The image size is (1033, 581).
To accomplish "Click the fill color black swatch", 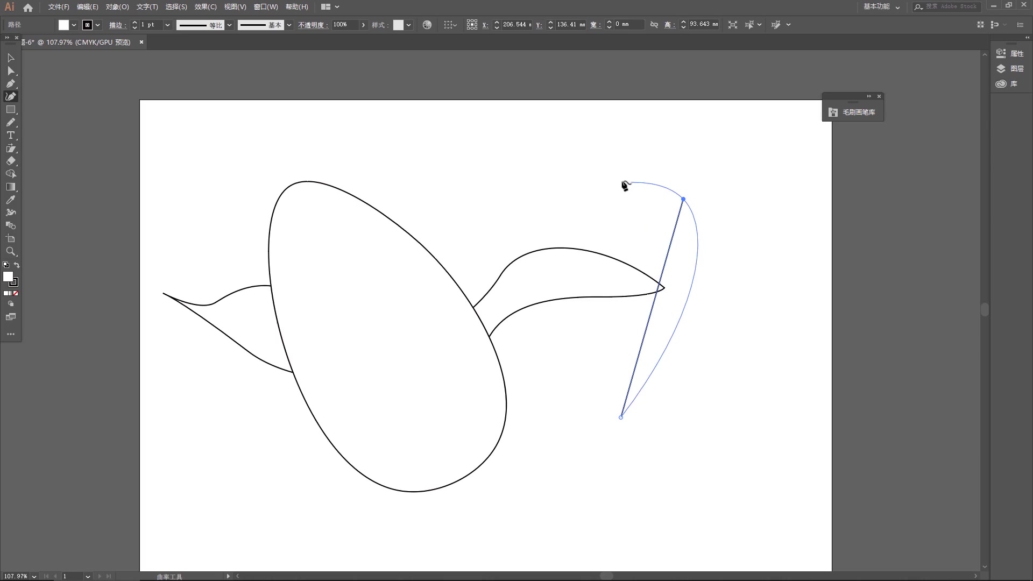I will click(87, 24).
